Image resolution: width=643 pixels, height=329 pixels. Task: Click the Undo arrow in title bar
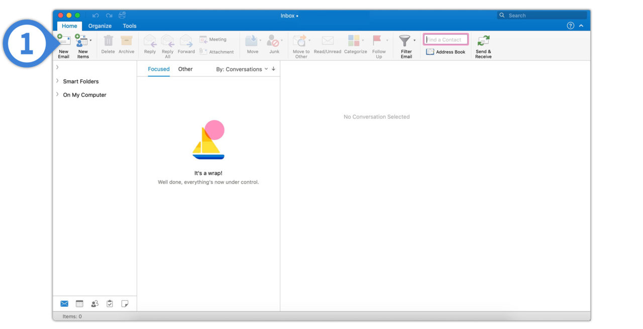(x=96, y=16)
